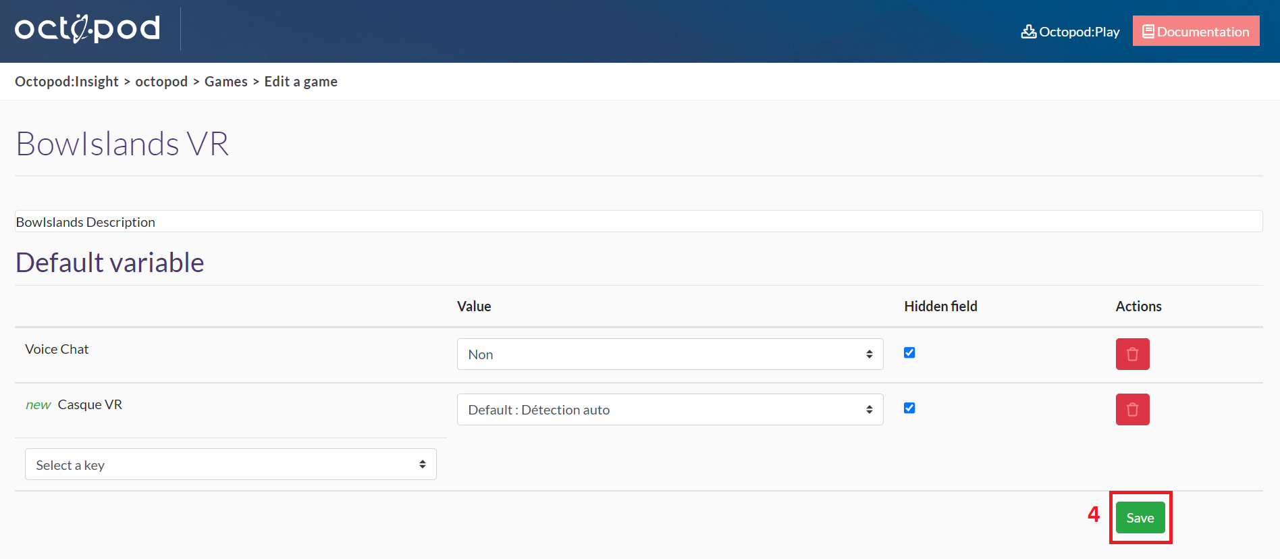The width and height of the screenshot is (1280, 559).
Task: Click the Voice Chat label
Action: point(57,349)
